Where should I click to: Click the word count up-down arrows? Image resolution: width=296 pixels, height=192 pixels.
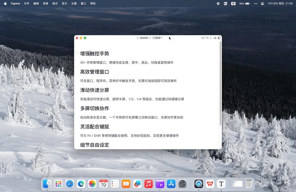coord(212,38)
